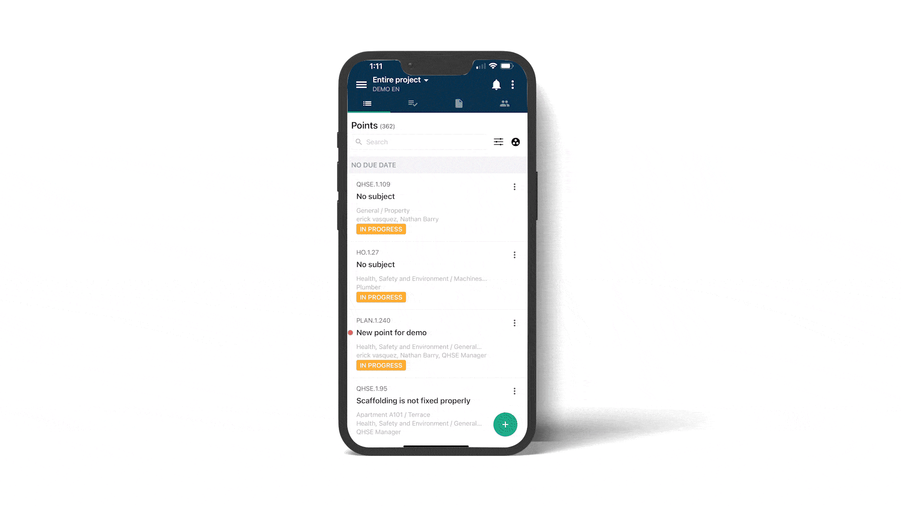Image resolution: width=901 pixels, height=506 pixels.
Task: Tap the user avatar filter icon
Action: (515, 141)
